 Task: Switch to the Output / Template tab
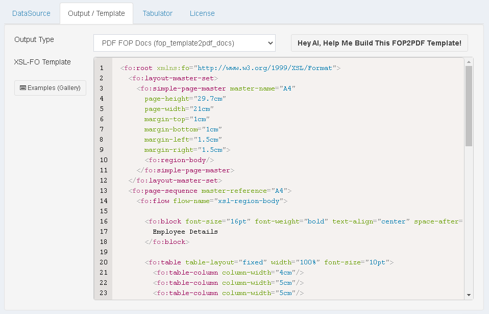click(x=96, y=13)
